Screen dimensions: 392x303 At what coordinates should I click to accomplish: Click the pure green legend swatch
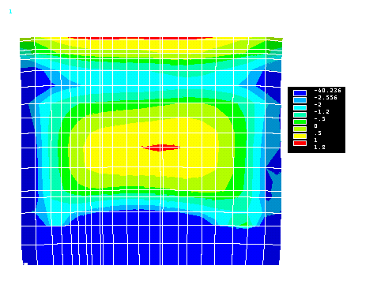(300, 122)
